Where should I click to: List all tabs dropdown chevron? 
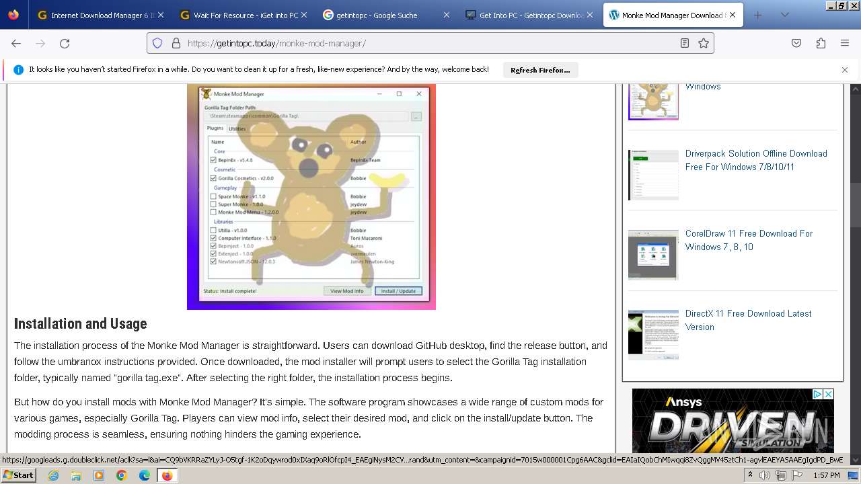[x=784, y=15]
